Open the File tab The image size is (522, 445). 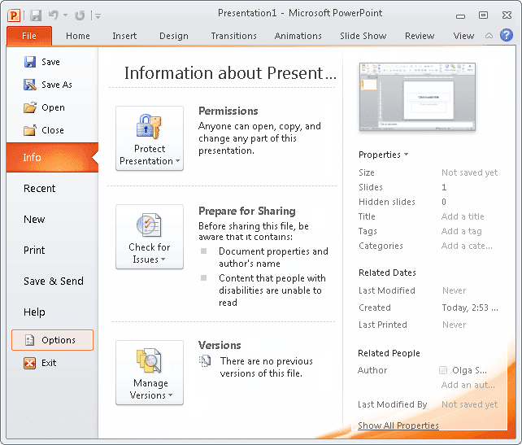29,36
